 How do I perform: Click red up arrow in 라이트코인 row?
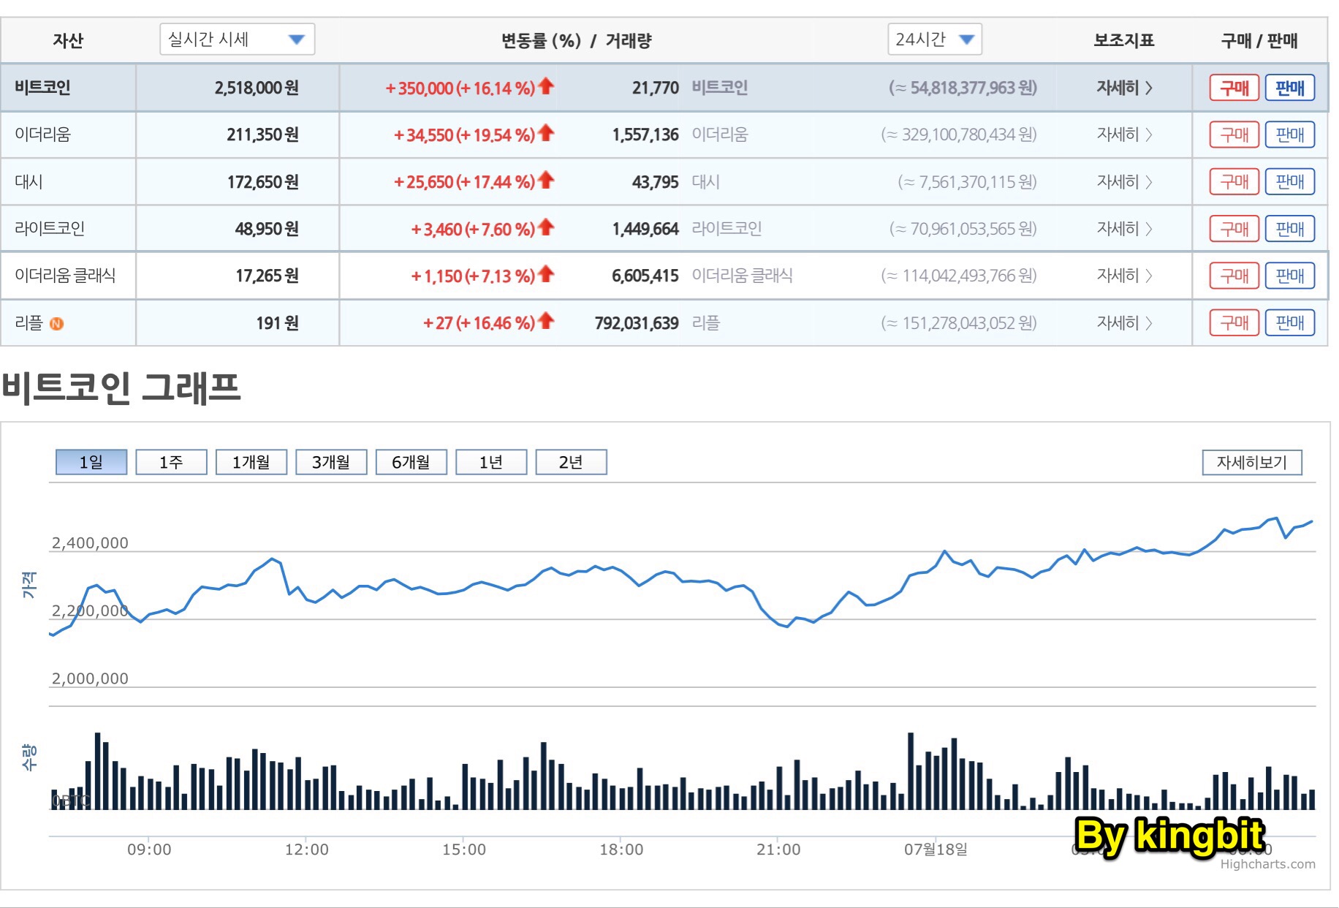click(x=546, y=227)
